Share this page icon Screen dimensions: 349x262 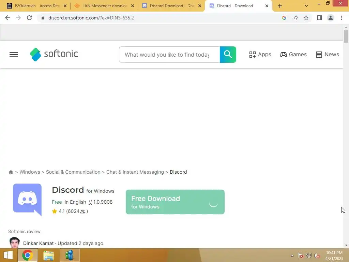[295, 18]
